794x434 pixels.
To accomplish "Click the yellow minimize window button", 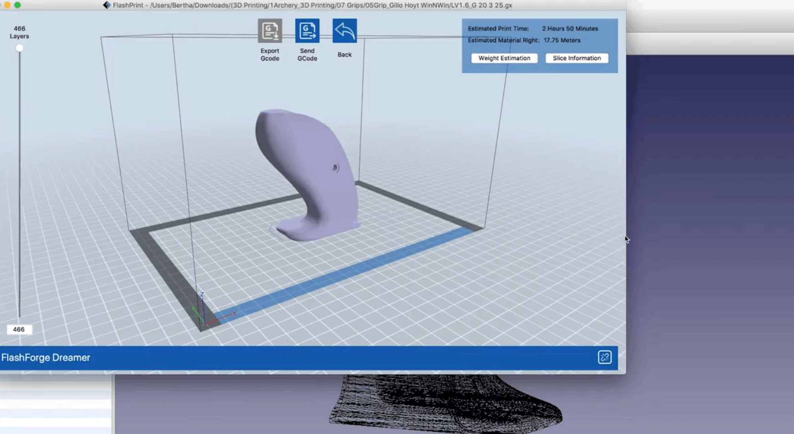I will click(x=7, y=5).
